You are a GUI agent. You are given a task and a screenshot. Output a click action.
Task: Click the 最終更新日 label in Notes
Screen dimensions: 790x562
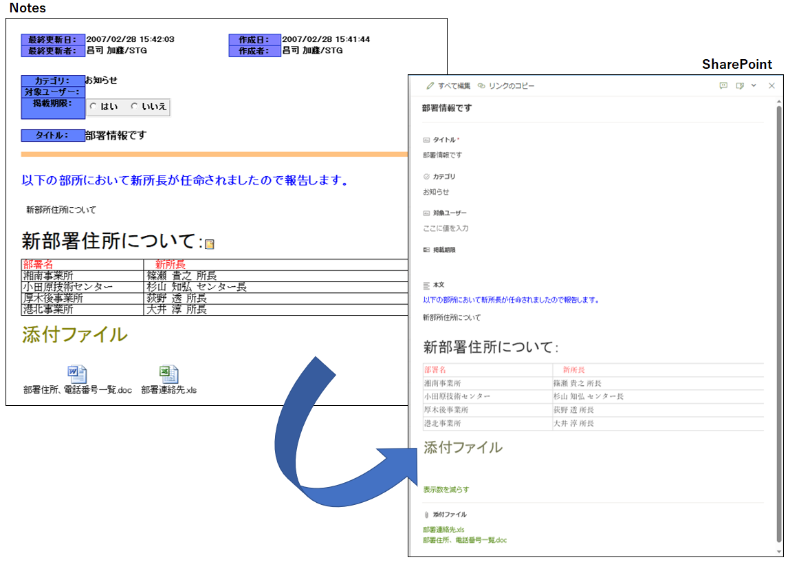pyautogui.click(x=53, y=39)
